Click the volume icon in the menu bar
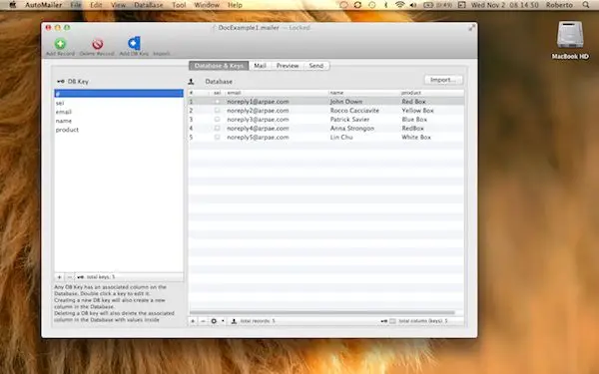The width and height of the screenshot is (599, 374). point(413,5)
